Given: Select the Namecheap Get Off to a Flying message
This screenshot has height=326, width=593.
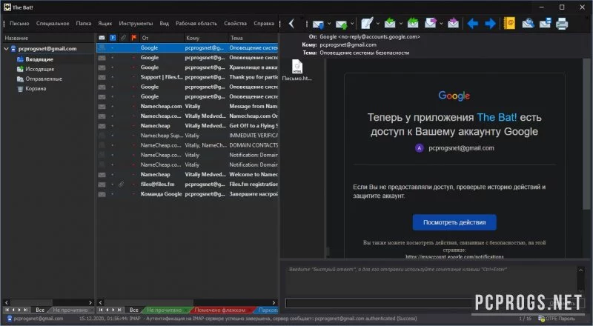Looking at the screenshot, I should [188, 126].
